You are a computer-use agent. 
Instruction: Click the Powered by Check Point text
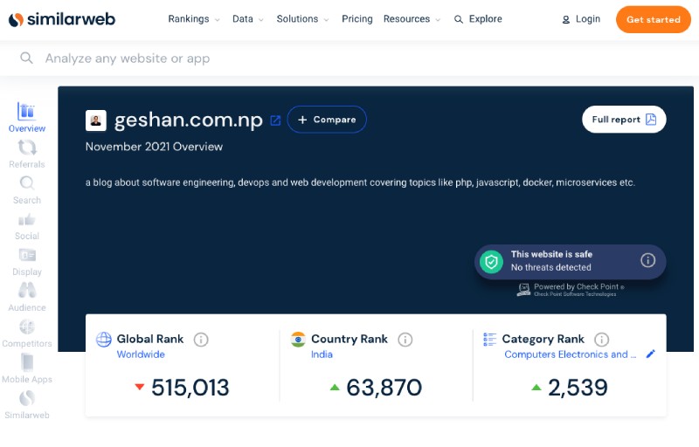pos(578,286)
